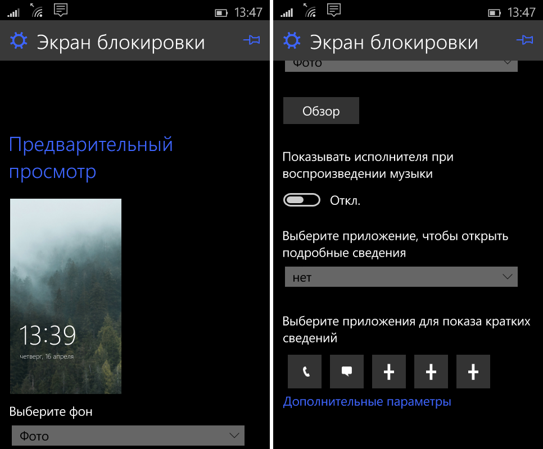Tap the notification icon in the left status bar

coord(60,10)
